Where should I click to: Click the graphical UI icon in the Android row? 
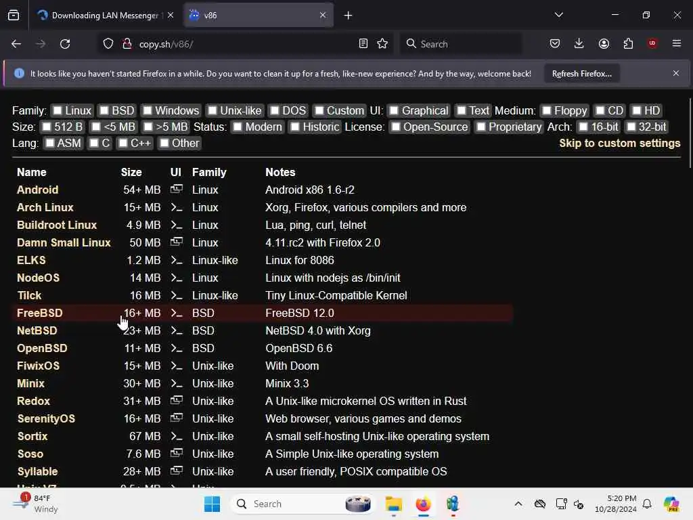tap(177, 190)
